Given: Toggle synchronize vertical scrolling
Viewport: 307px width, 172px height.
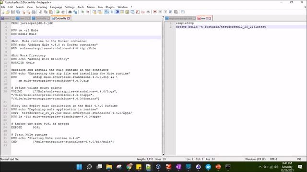Looking at the screenshot, I should (x=94, y=12).
